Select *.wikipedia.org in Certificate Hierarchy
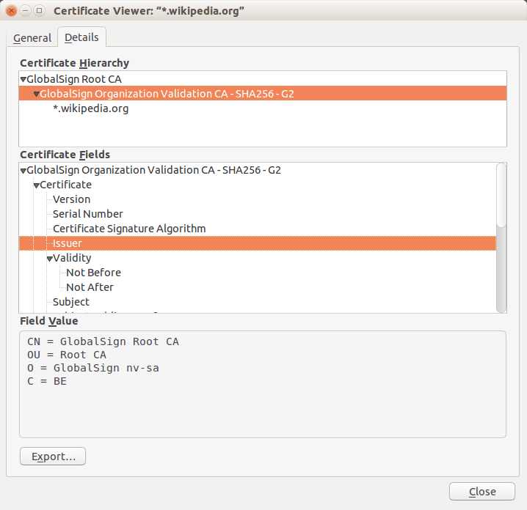This screenshot has width=527, height=510. (263, 108)
